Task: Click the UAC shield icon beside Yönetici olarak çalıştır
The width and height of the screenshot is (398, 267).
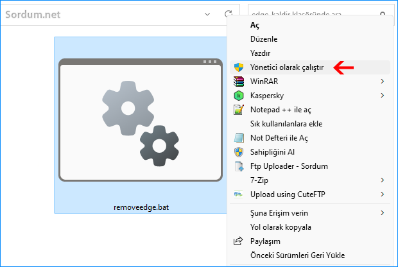Action: point(239,67)
